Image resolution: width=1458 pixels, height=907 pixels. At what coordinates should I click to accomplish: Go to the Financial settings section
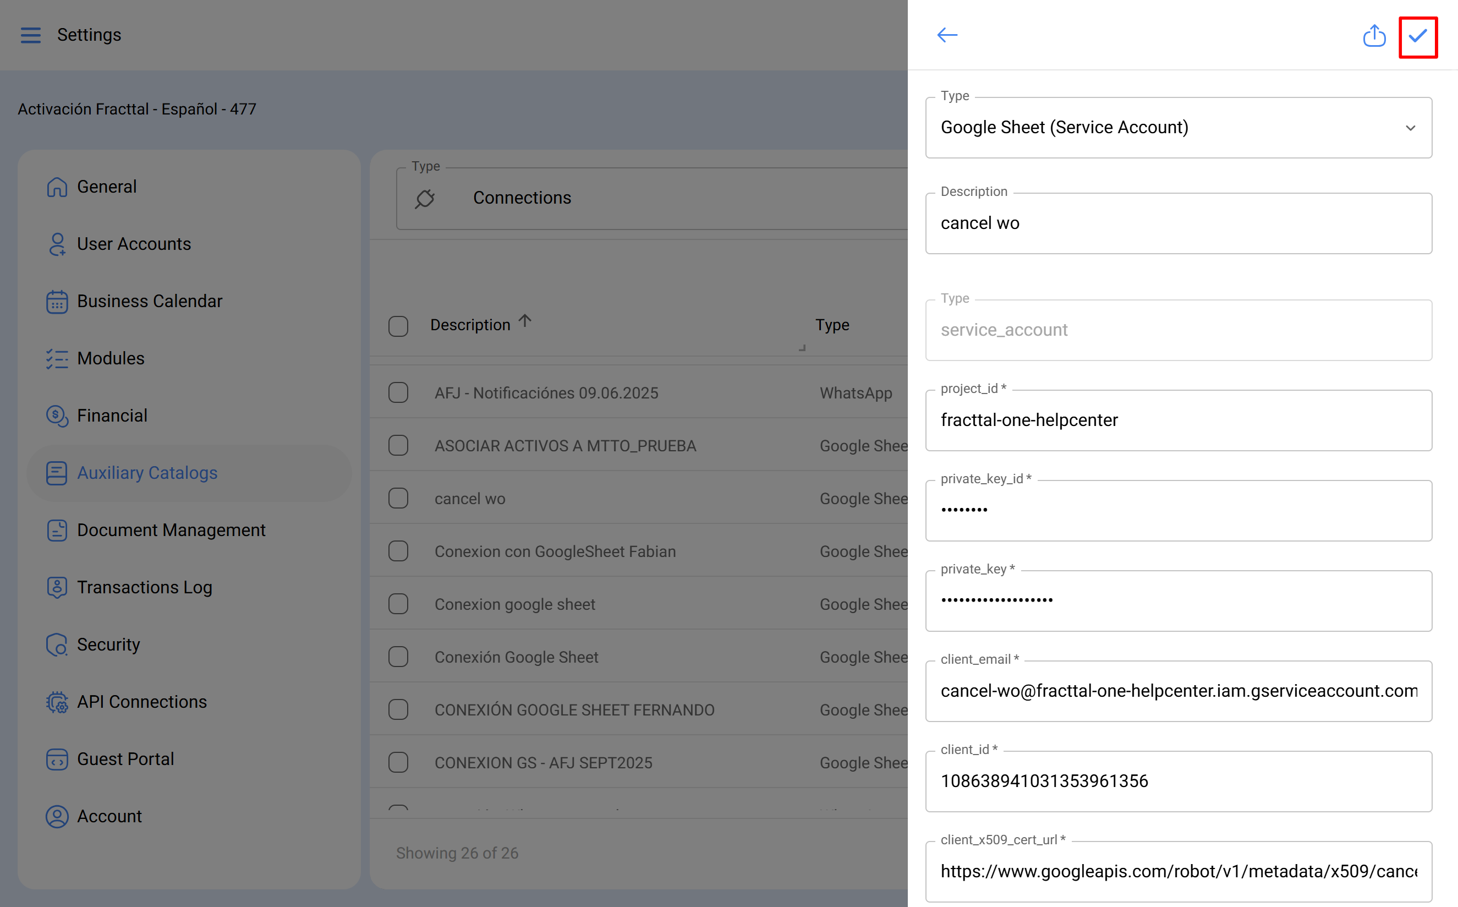click(112, 416)
